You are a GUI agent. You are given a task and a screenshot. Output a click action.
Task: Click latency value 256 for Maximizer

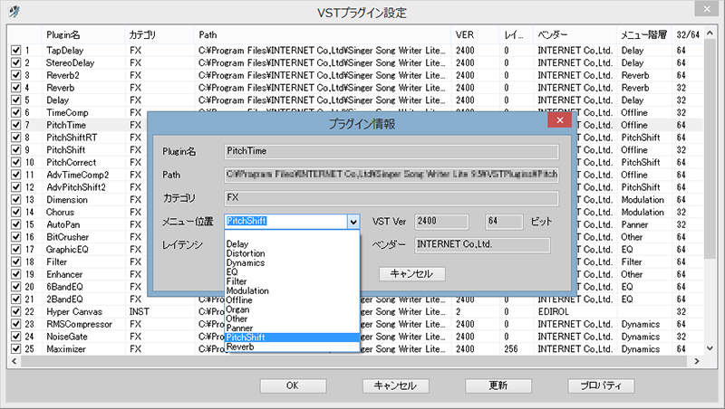pos(511,349)
